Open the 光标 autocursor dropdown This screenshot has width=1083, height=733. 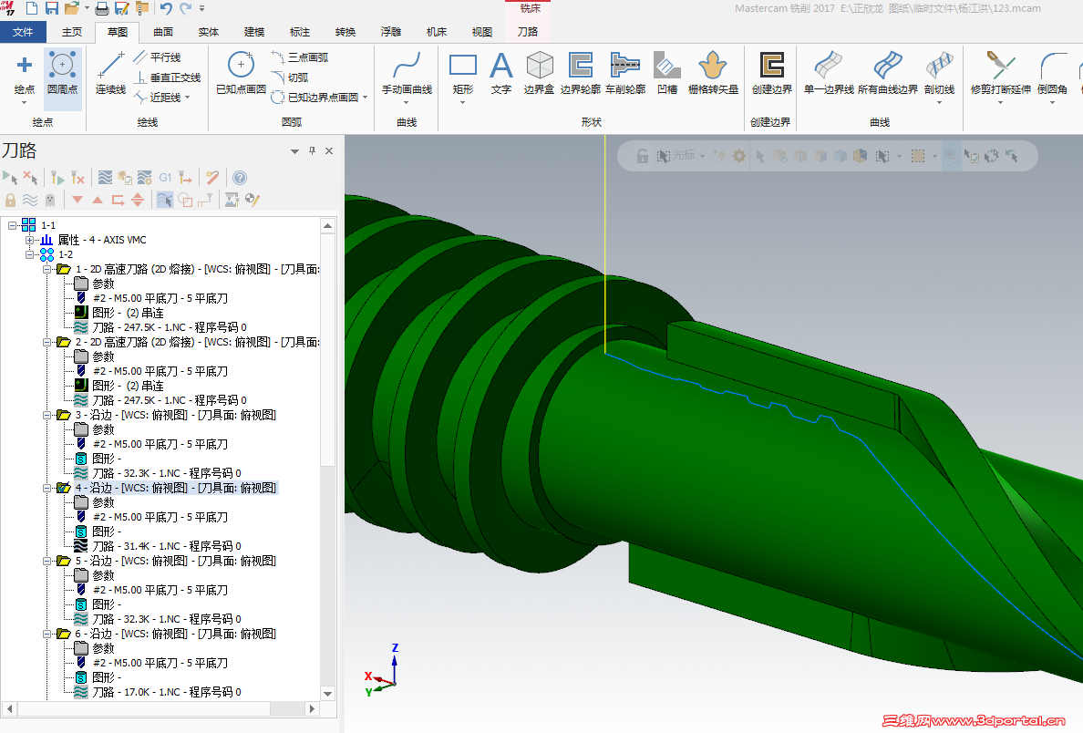pyautogui.click(x=702, y=157)
